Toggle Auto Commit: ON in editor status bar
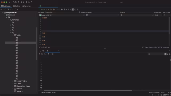Image resolution: width=171 pixels, height=96 pixels. click(x=151, y=47)
